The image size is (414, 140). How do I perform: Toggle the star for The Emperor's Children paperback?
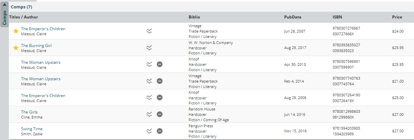[15, 31]
